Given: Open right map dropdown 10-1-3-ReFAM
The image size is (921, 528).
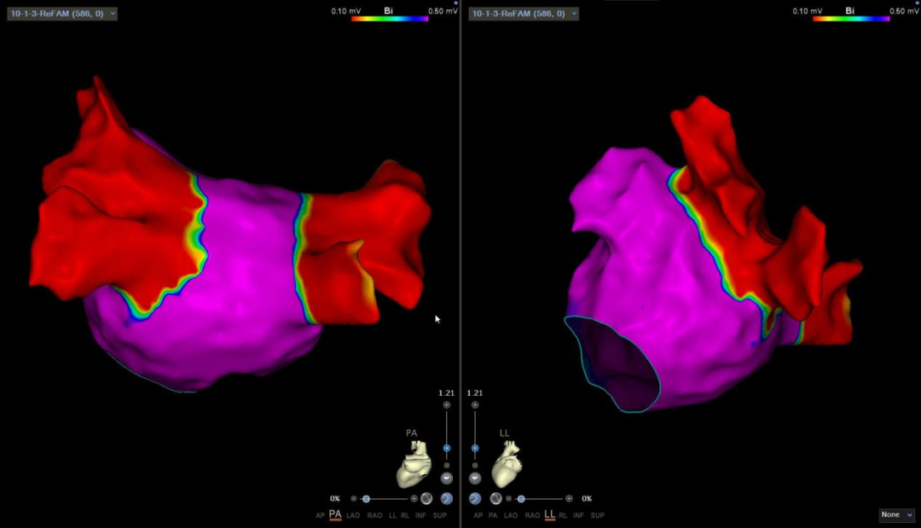Looking at the screenshot, I should pos(524,14).
